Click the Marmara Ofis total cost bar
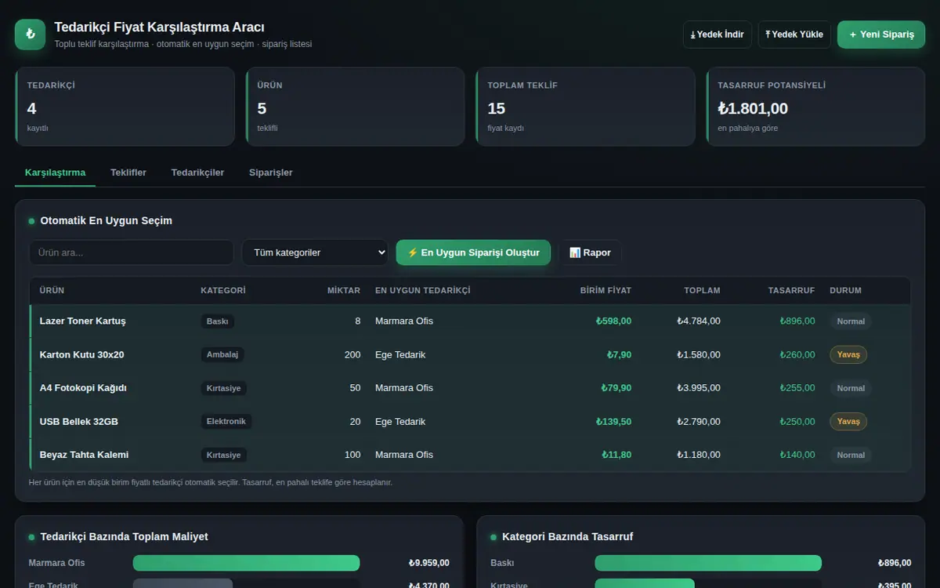 point(246,563)
